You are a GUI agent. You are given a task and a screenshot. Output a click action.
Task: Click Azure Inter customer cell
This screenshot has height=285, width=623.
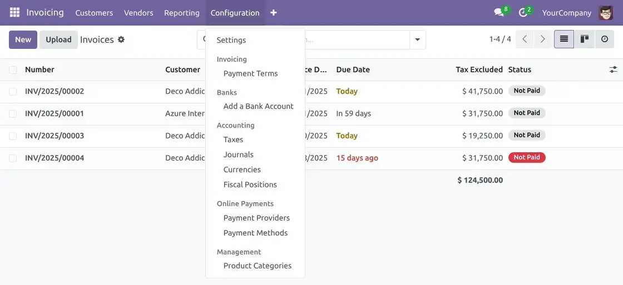coord(185,113)
